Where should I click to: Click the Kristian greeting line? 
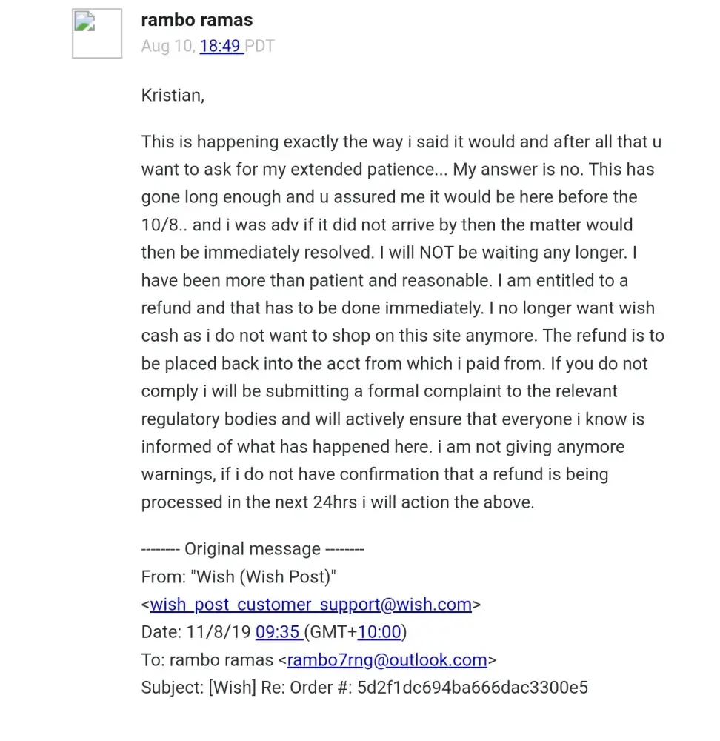click(173, 96)
